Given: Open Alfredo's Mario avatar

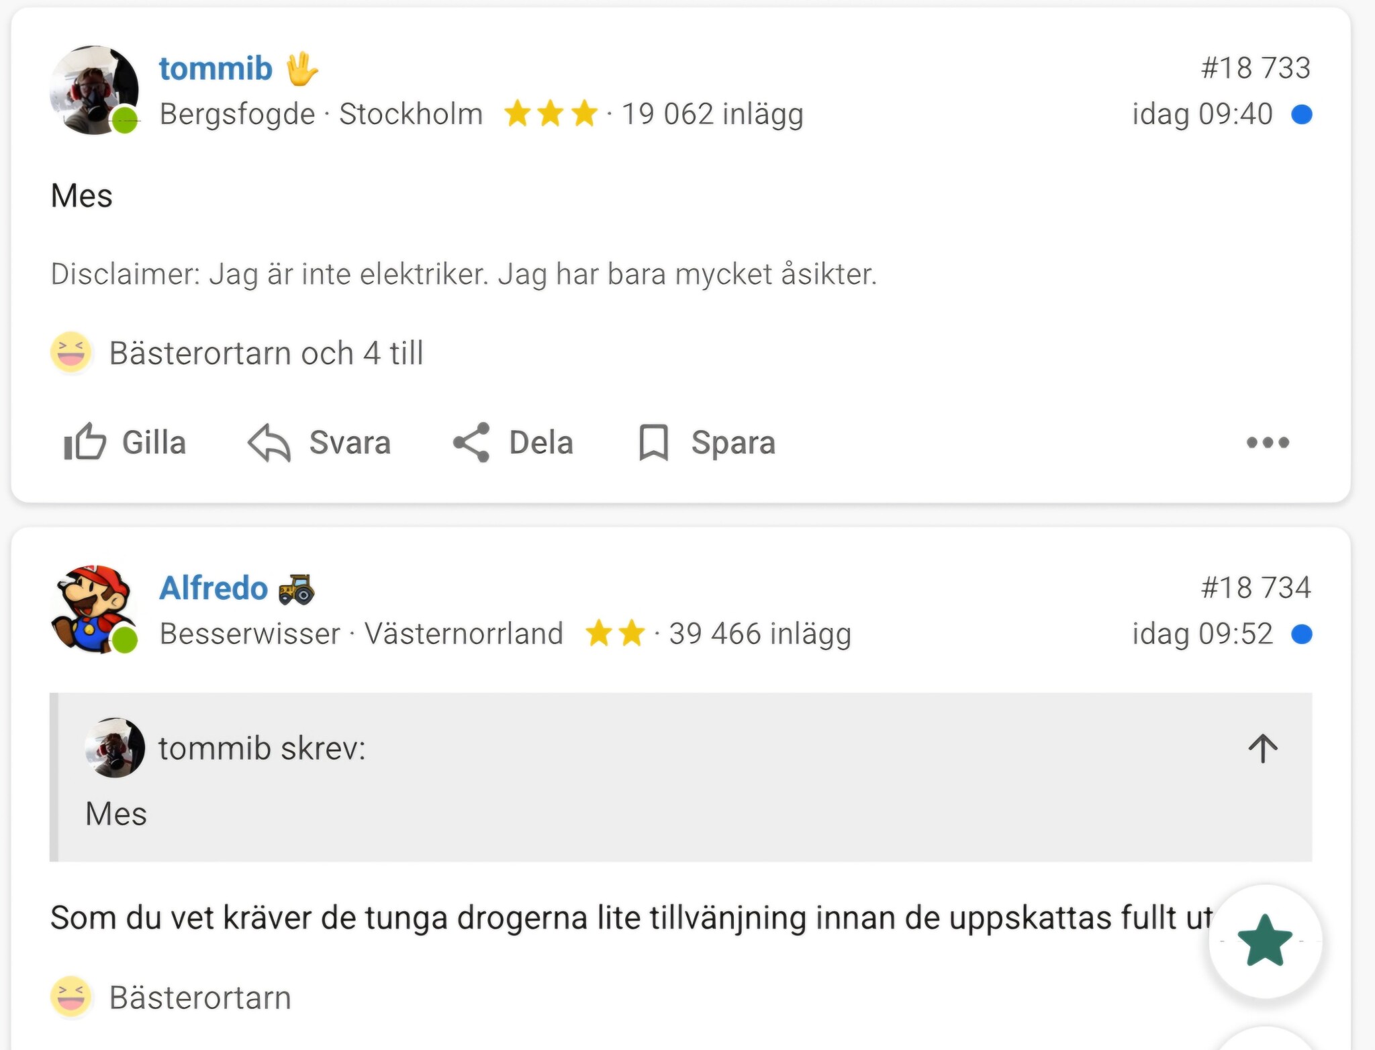Looking at the screenshot, I should (94, 609).
